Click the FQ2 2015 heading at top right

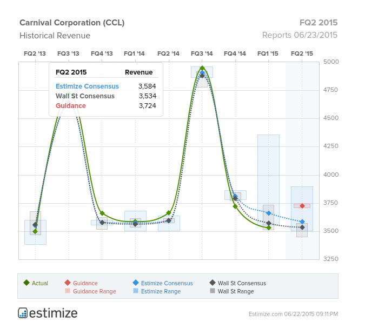point(318,23)
